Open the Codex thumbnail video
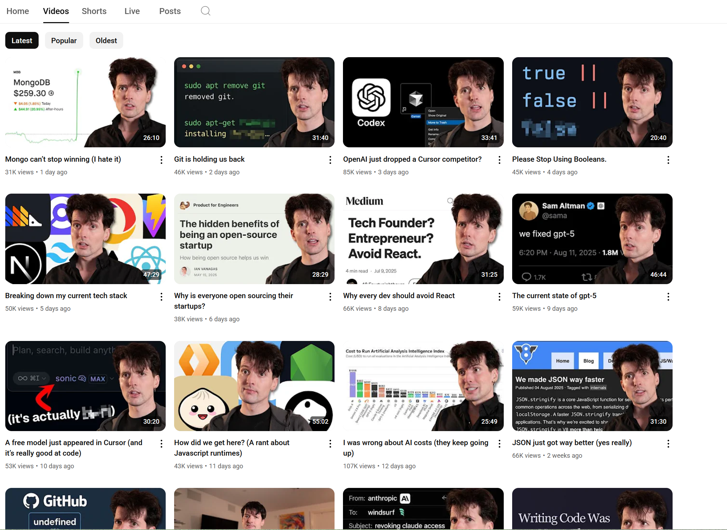Viewport: 727px width, 530px height. (423, 102)
